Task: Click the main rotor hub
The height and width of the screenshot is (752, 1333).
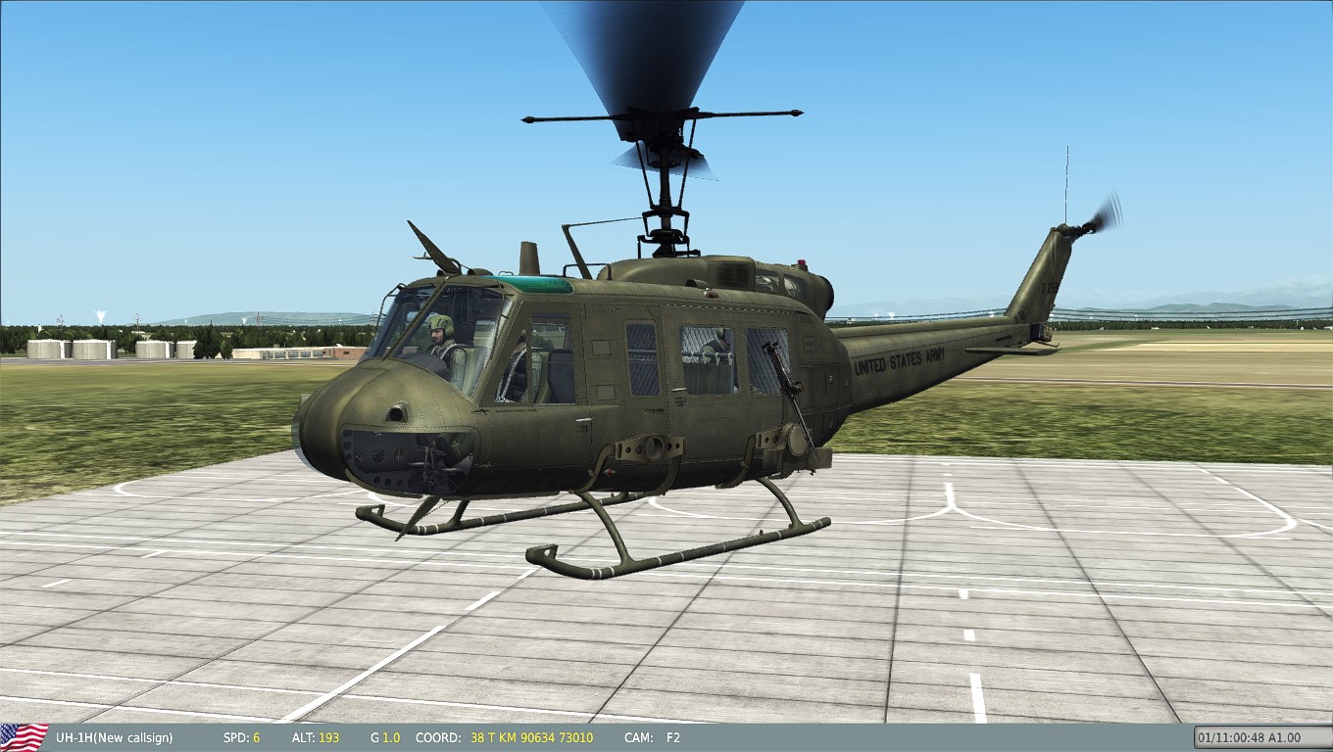Action: (665, 121)
